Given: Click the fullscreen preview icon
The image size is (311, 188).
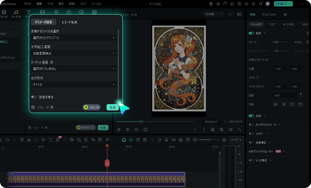Looking at the screenshot, I should [x=239, y=130].
